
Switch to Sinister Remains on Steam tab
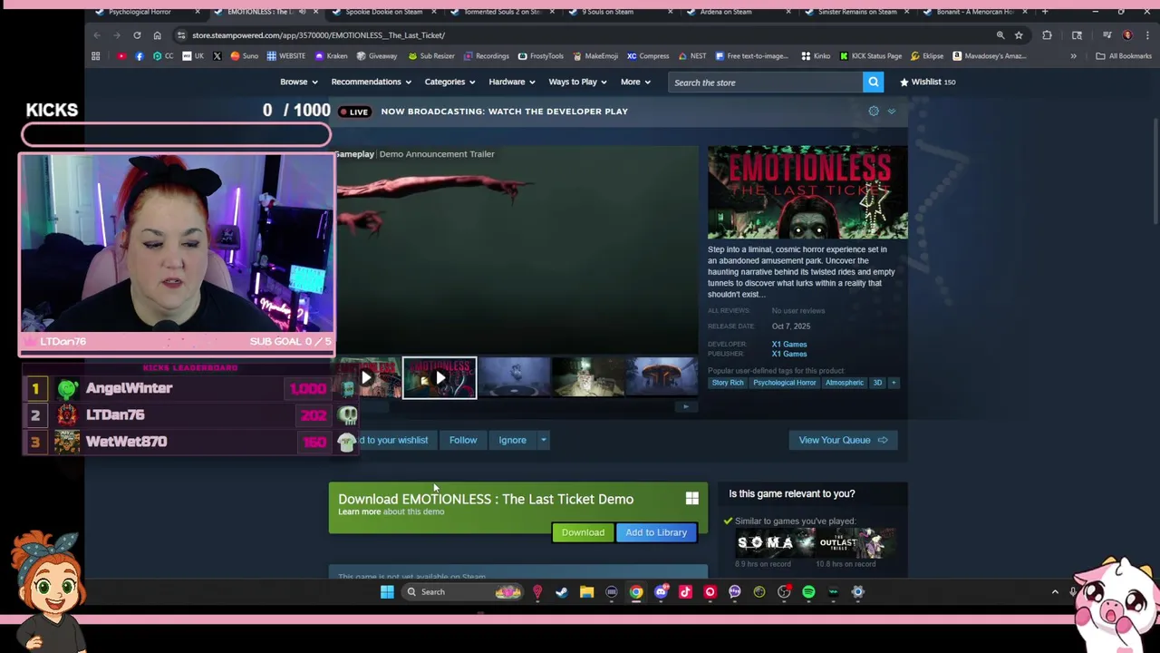coord(857,12)
